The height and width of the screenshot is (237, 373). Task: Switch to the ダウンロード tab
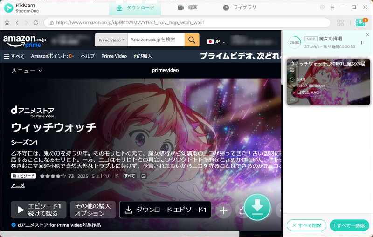135,8
